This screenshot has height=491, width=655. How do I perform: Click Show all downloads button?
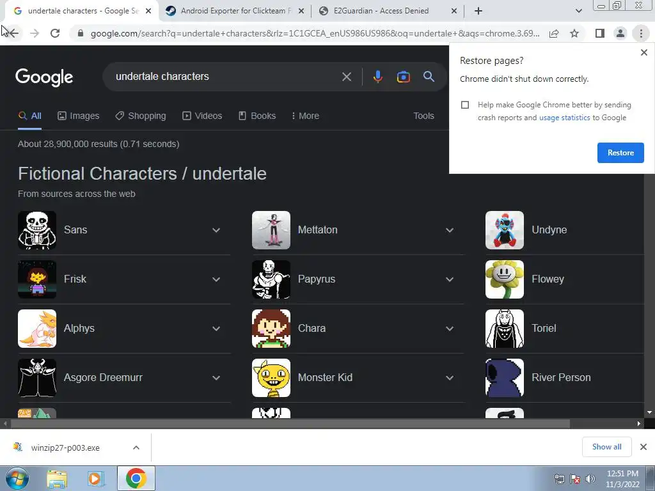tap(606, 447)
